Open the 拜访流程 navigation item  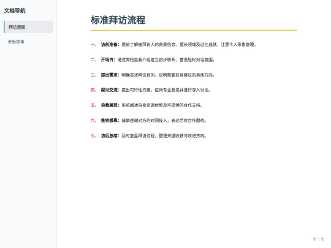28,27
